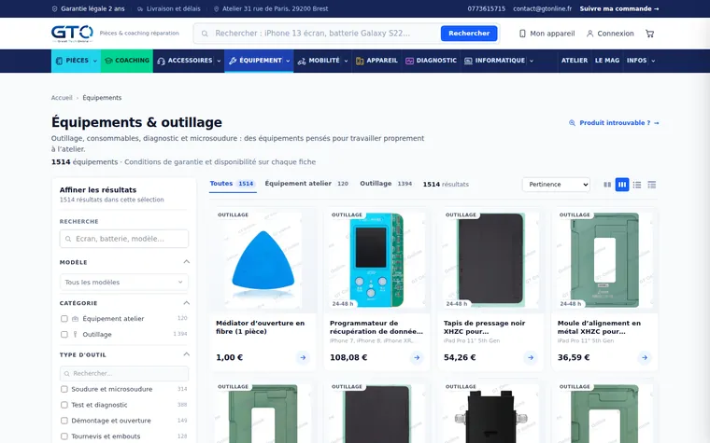
Task: Click the location pin icon near Atelier address
Action: point(216,8)
